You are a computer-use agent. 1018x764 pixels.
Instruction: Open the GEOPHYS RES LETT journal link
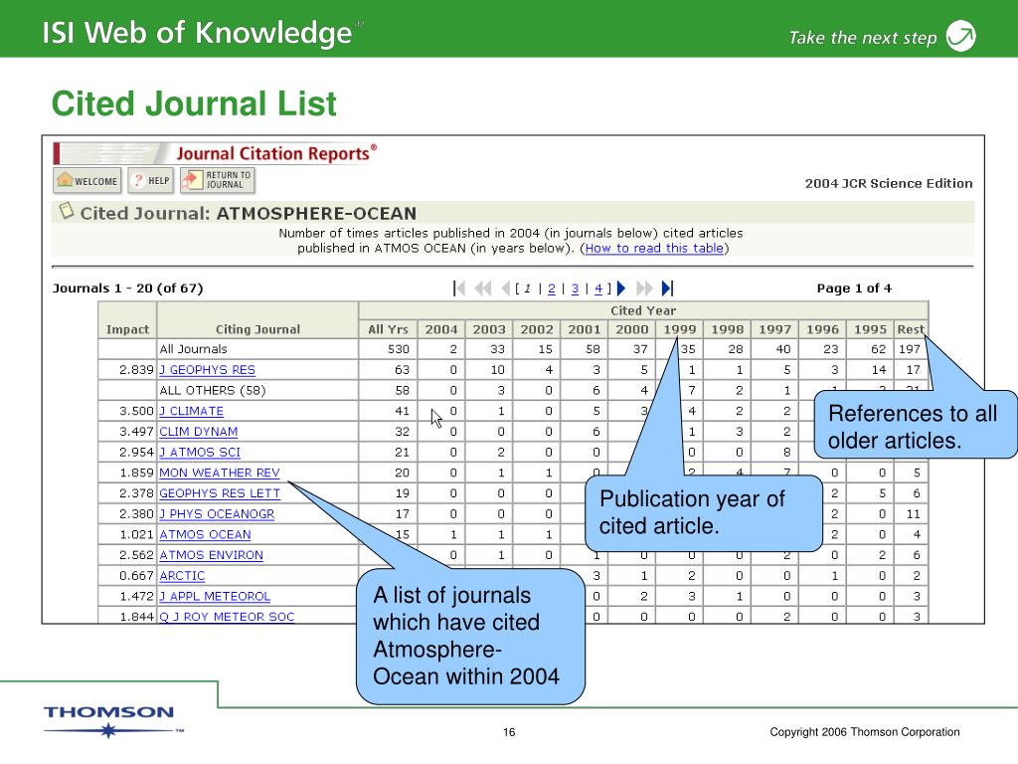pos(220,493)
